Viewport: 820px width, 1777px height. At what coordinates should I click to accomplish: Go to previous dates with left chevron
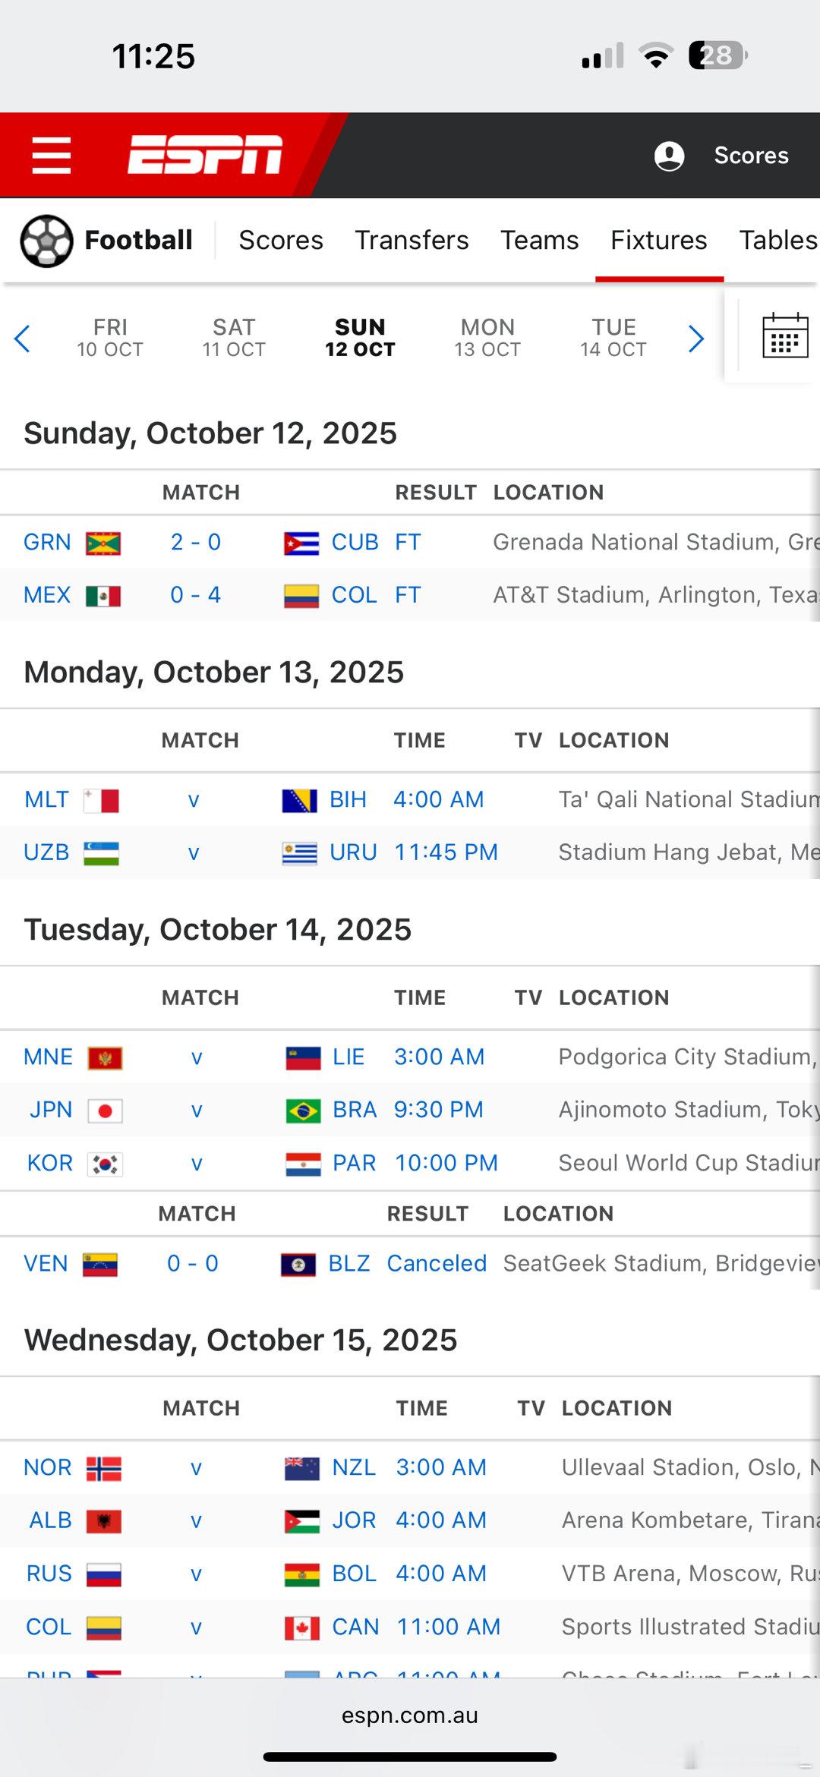[x=23, y=339]
